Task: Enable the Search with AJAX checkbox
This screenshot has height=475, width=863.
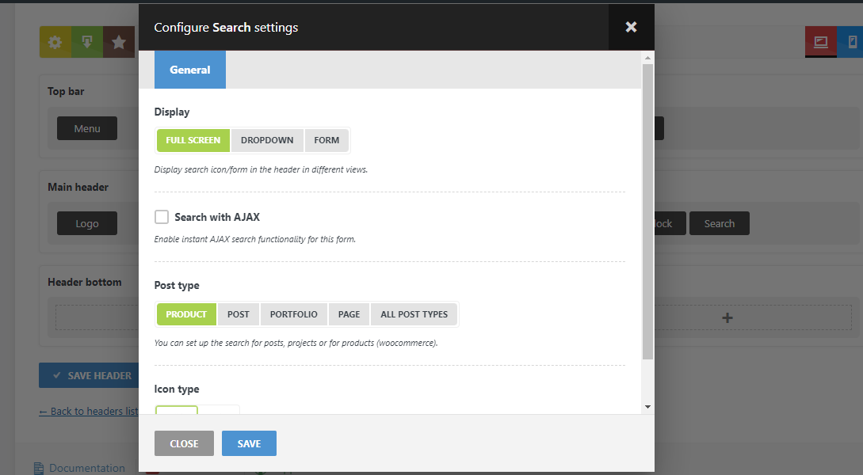Action: click(162, 217)
